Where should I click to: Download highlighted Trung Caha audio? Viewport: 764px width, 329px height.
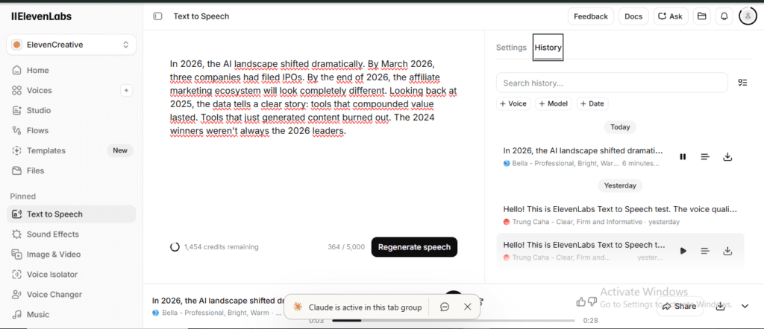click(727, 251)
